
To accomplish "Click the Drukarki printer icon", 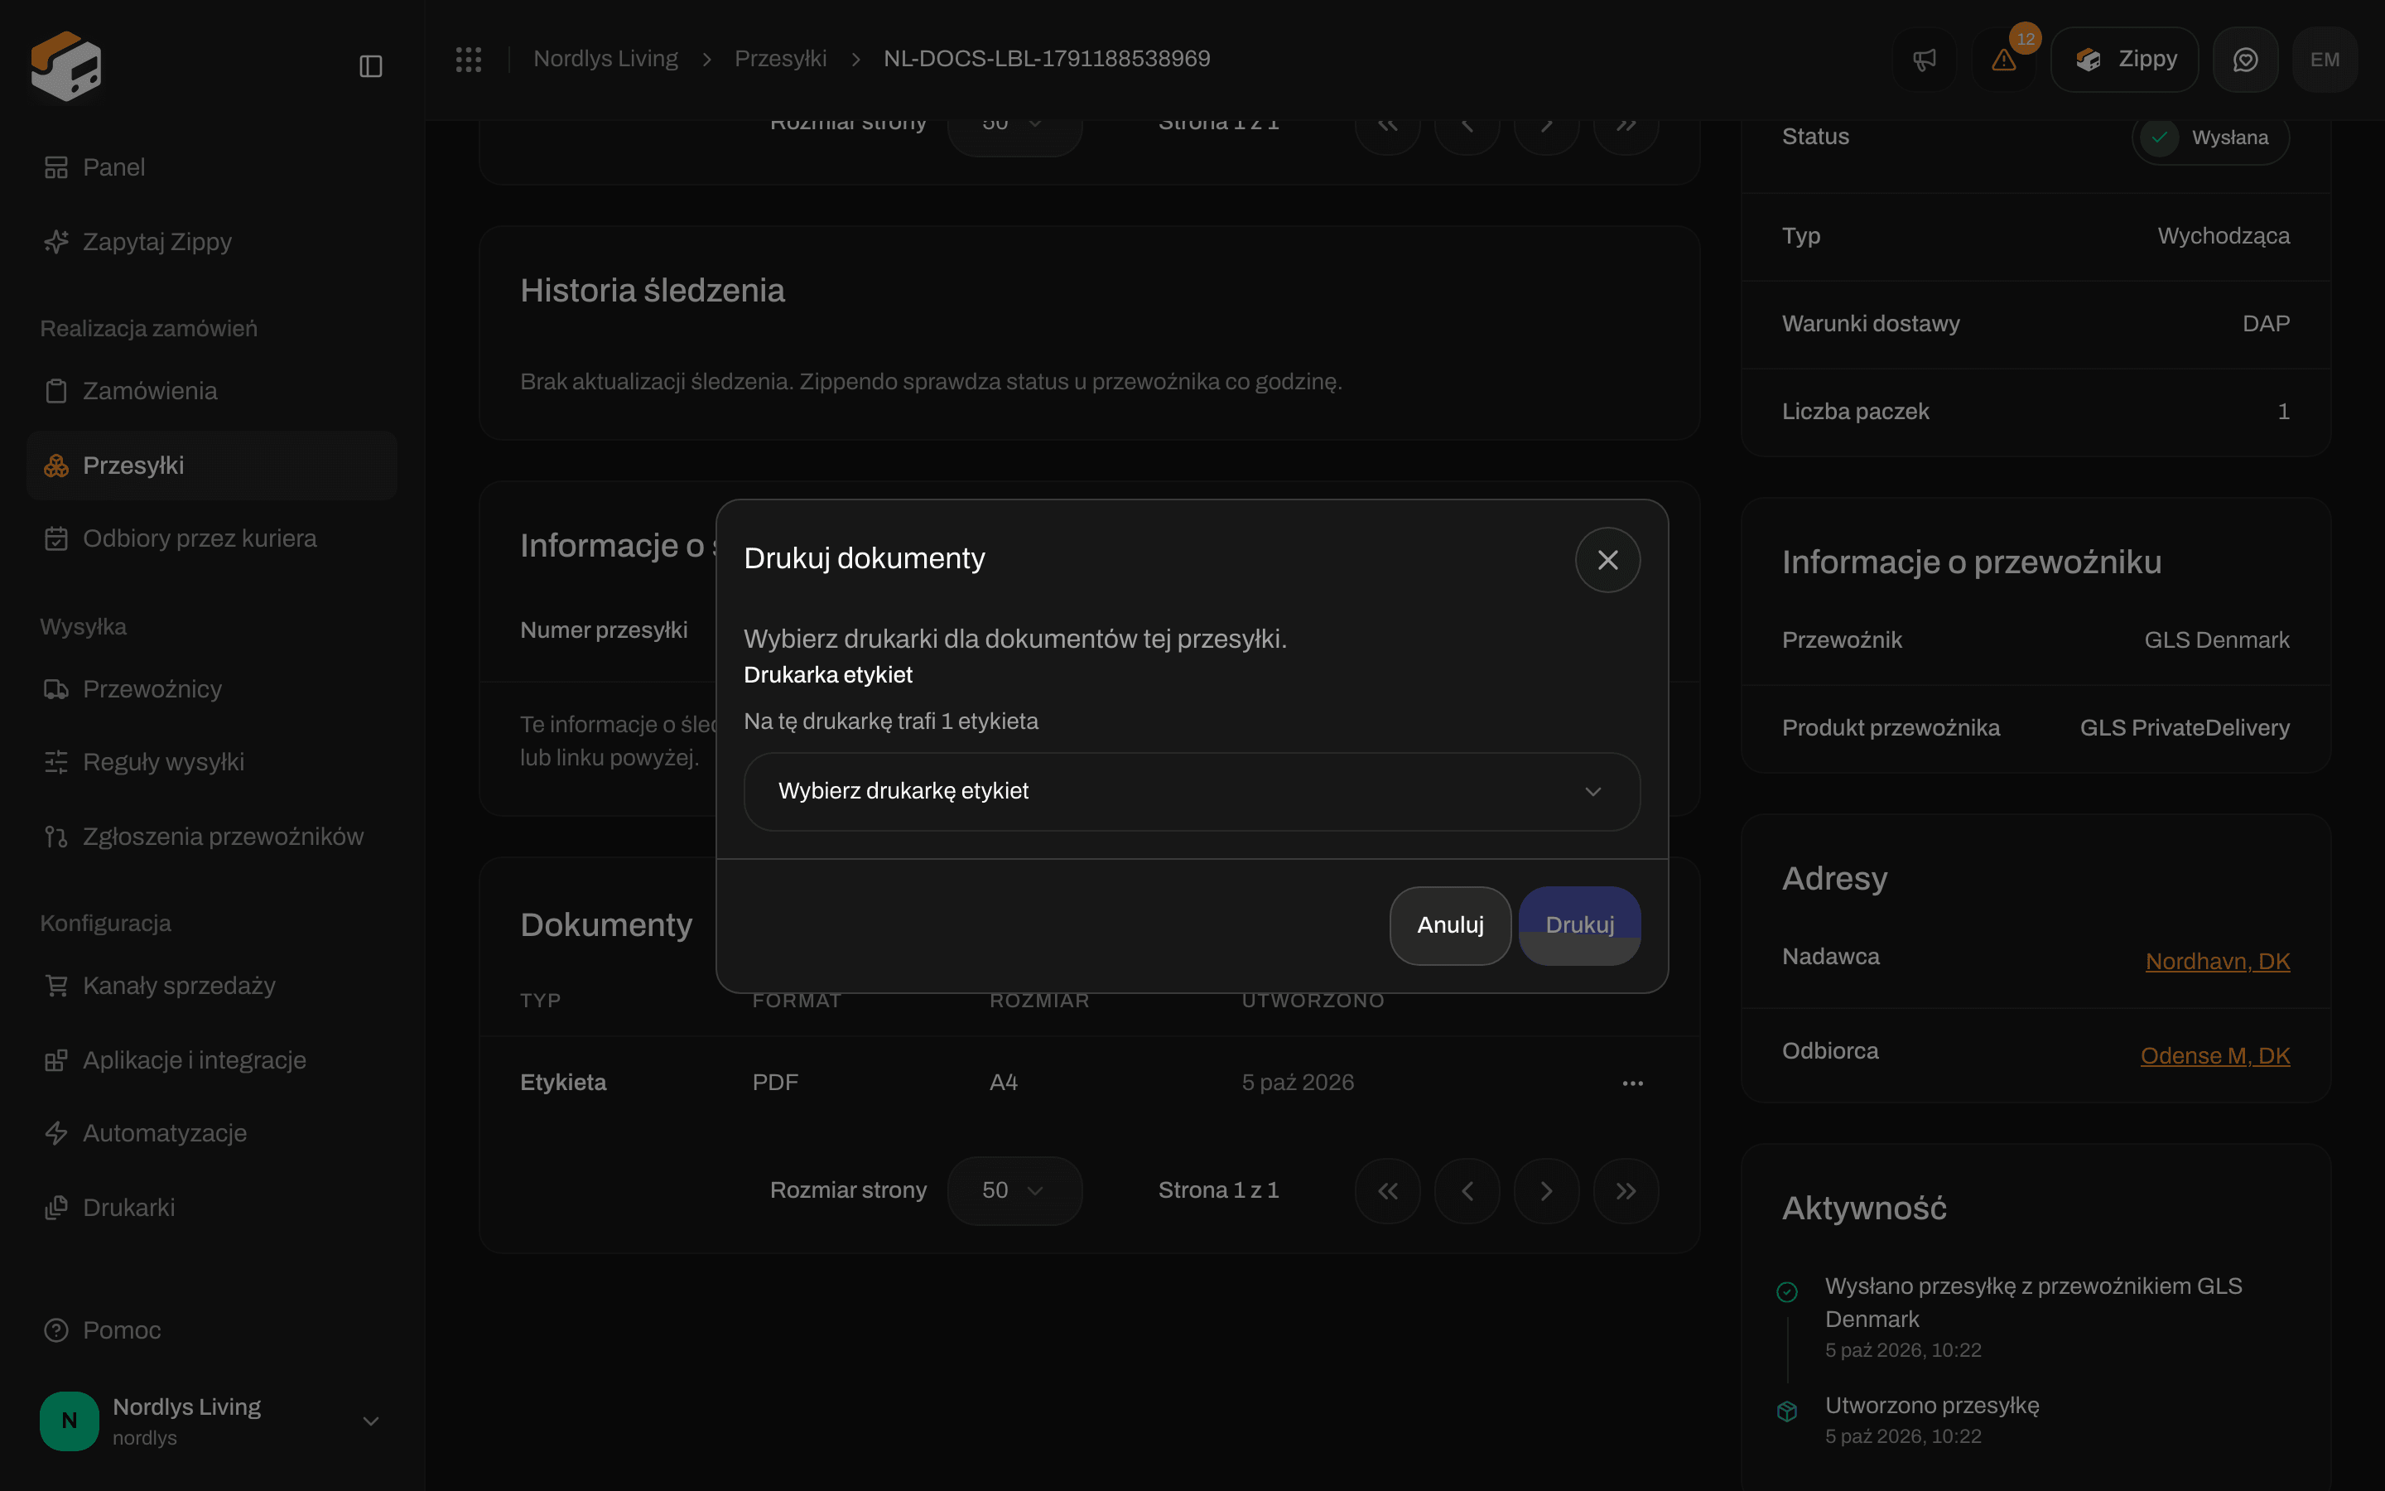I will (56, 1208).
